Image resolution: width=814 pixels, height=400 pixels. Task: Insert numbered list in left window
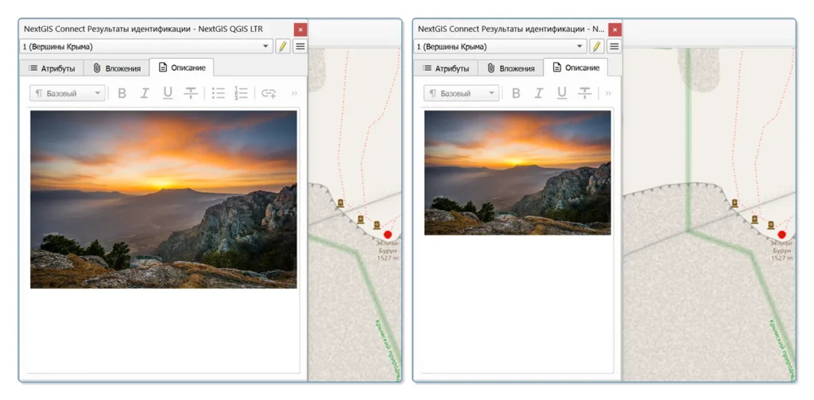coord(241,94)
